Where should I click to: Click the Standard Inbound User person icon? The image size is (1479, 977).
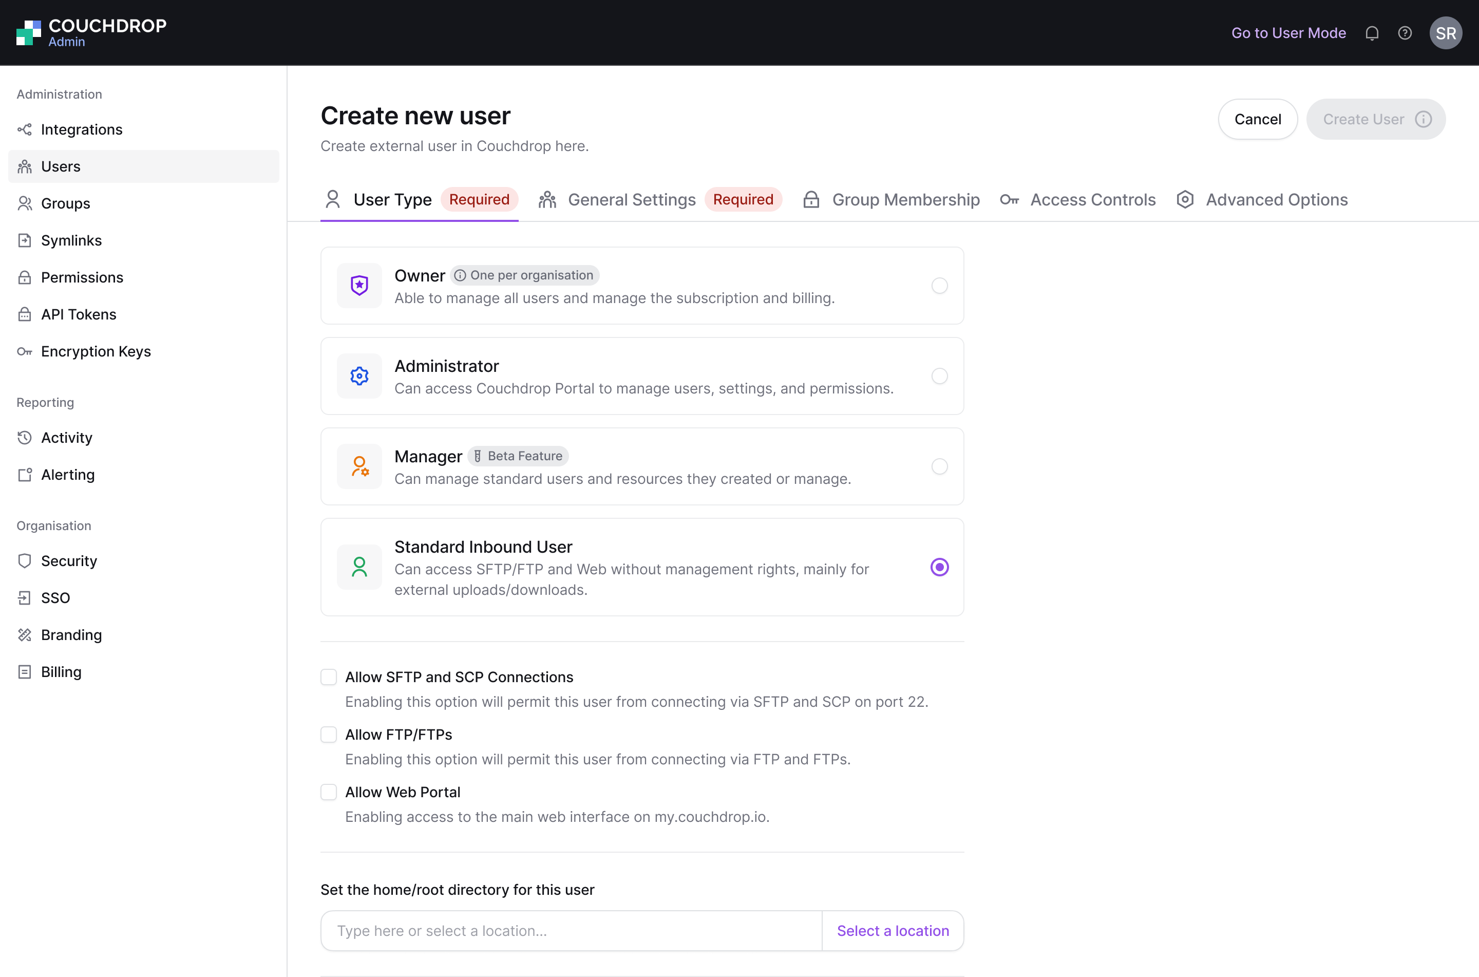(359, 567)
